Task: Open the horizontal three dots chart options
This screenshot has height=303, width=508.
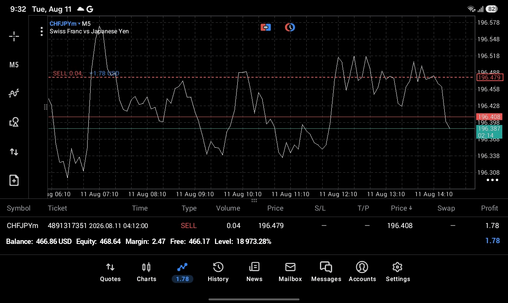Action: [x=492, y=180]
